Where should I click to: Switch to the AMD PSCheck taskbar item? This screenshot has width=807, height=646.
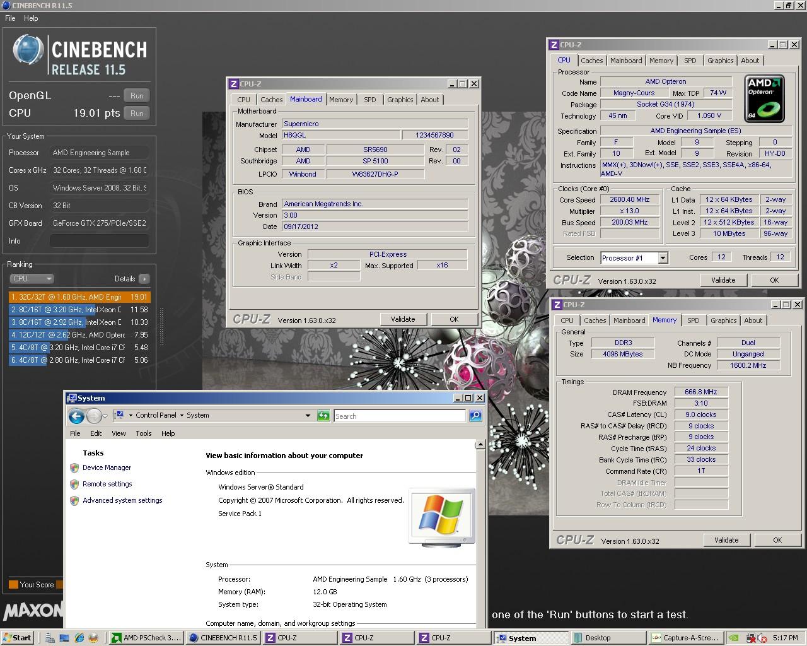coord(146,638)
